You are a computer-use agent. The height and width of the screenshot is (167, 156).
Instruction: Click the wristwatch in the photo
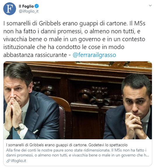[x=20, y=127]
